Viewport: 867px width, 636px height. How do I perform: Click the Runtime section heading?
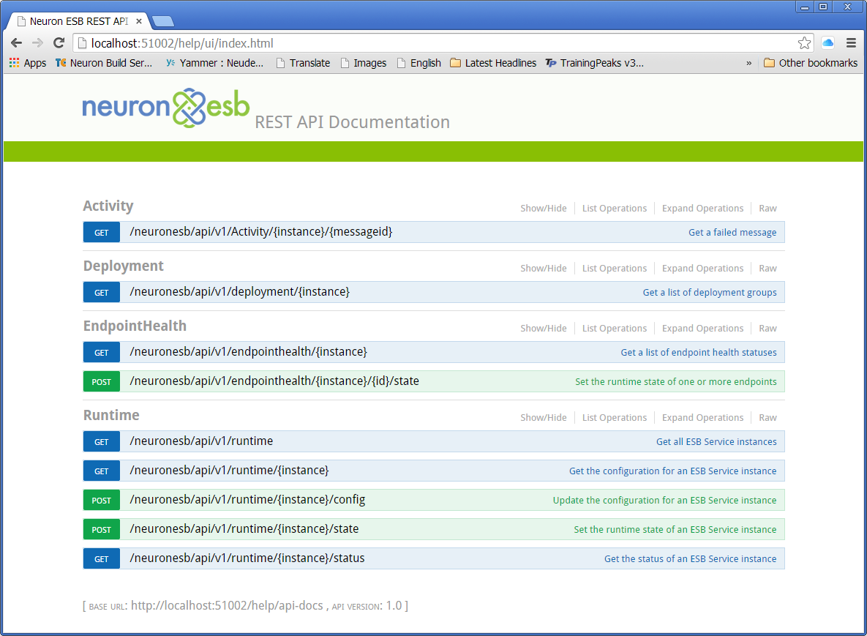point(111,415)
